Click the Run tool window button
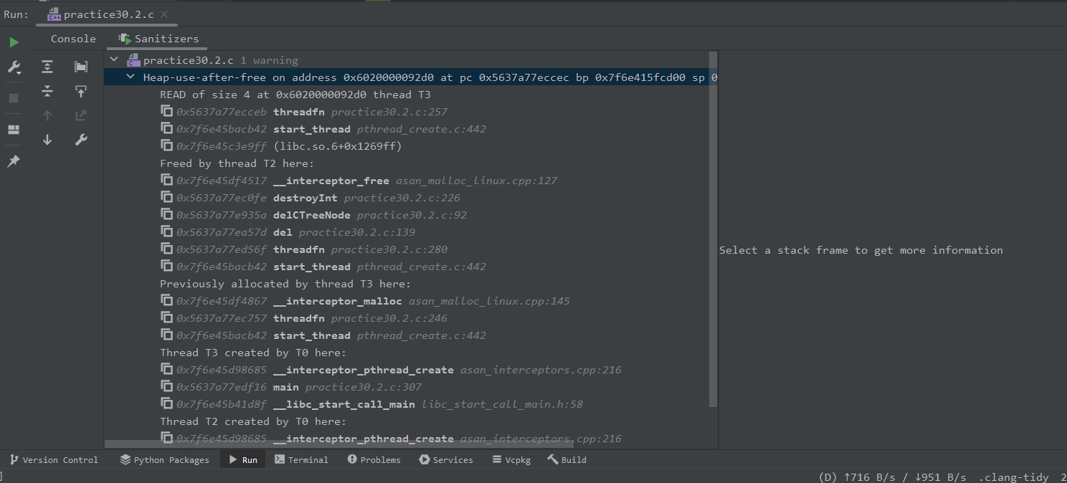 tap(242, 459)
